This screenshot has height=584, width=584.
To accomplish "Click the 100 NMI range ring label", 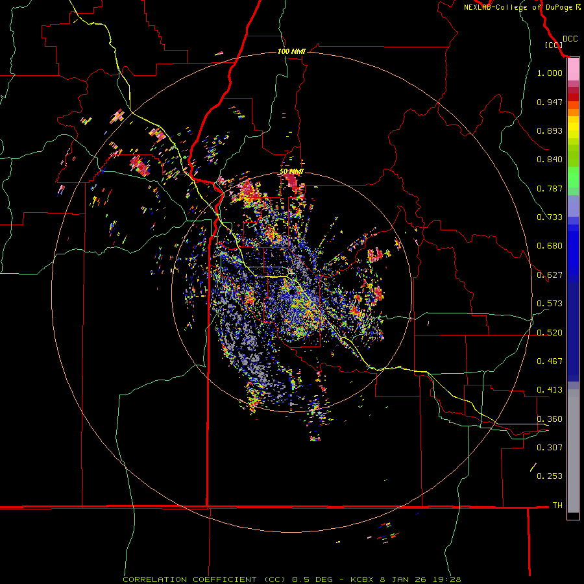I will pyautogui.click(x=291, y=51).
